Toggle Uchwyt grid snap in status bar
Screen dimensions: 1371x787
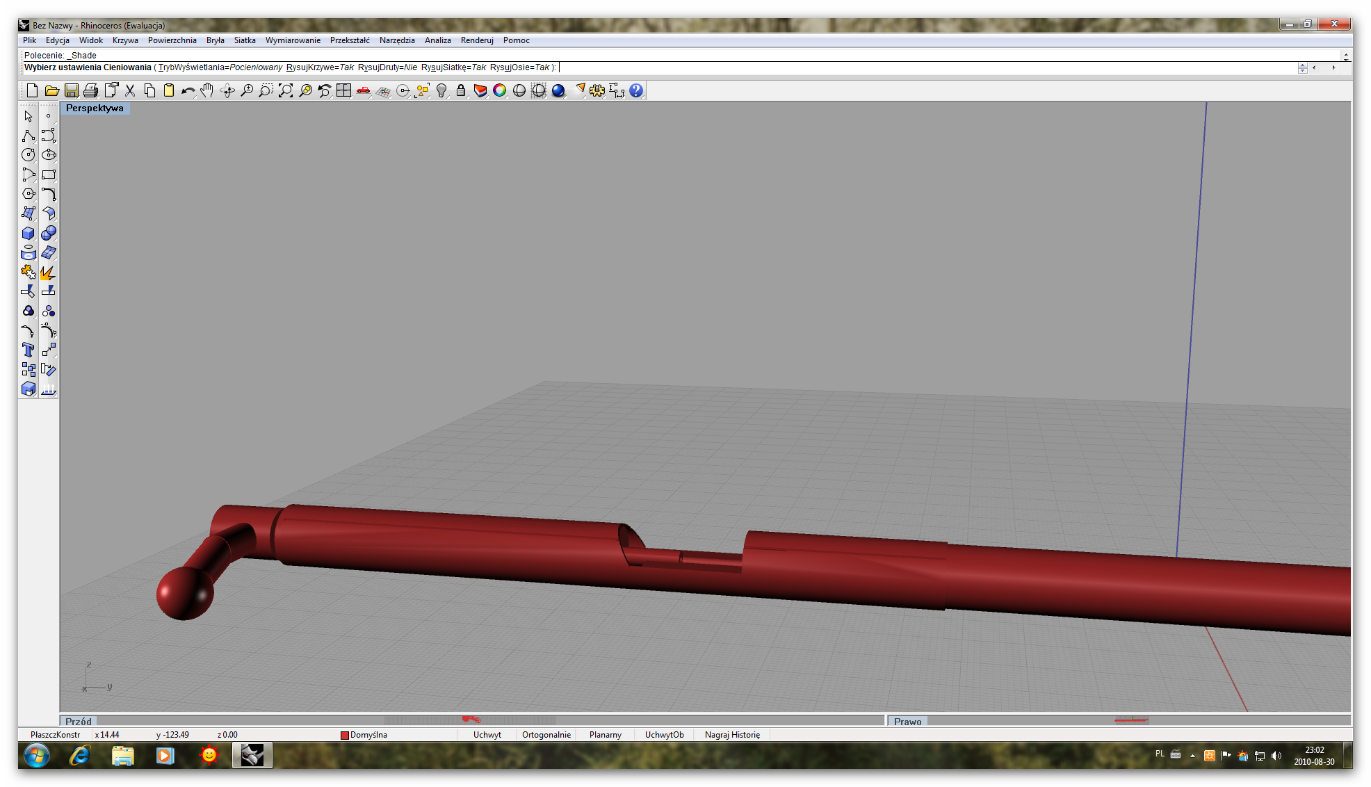[487, 735]
